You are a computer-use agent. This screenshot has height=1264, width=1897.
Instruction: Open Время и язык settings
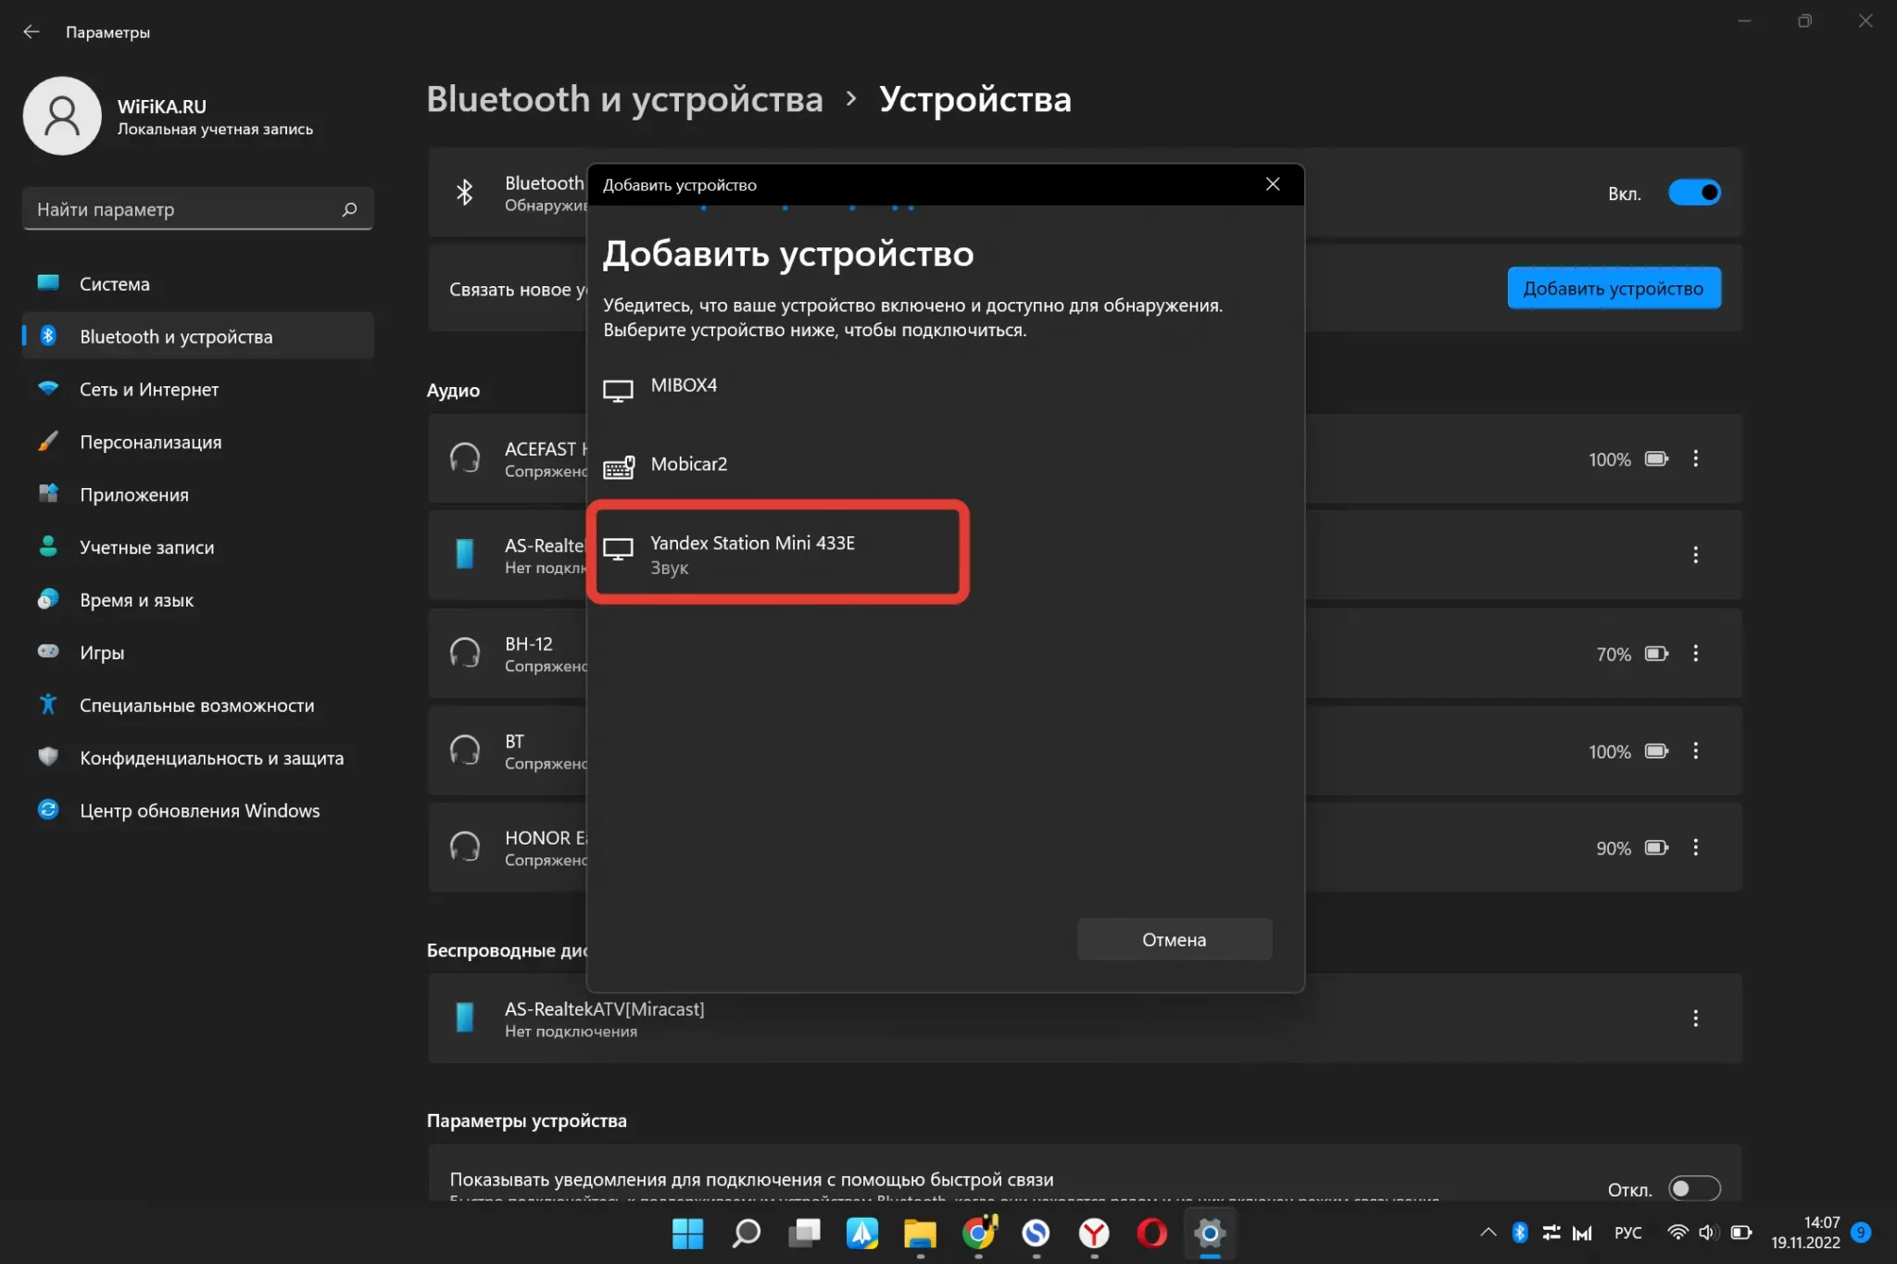pos(197,600)
